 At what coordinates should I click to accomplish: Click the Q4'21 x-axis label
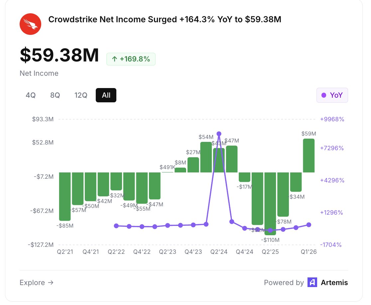pyautogui.click(x=91, y=252)
